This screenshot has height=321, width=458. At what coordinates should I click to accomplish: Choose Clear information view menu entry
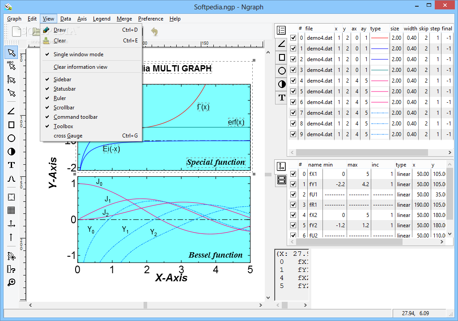(91, 67)
